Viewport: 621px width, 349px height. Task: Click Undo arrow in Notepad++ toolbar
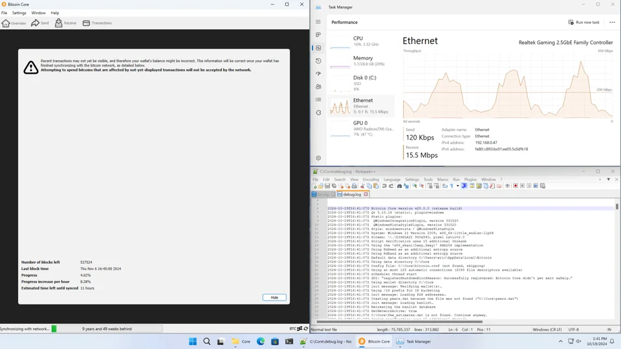(x=384, y=186)
